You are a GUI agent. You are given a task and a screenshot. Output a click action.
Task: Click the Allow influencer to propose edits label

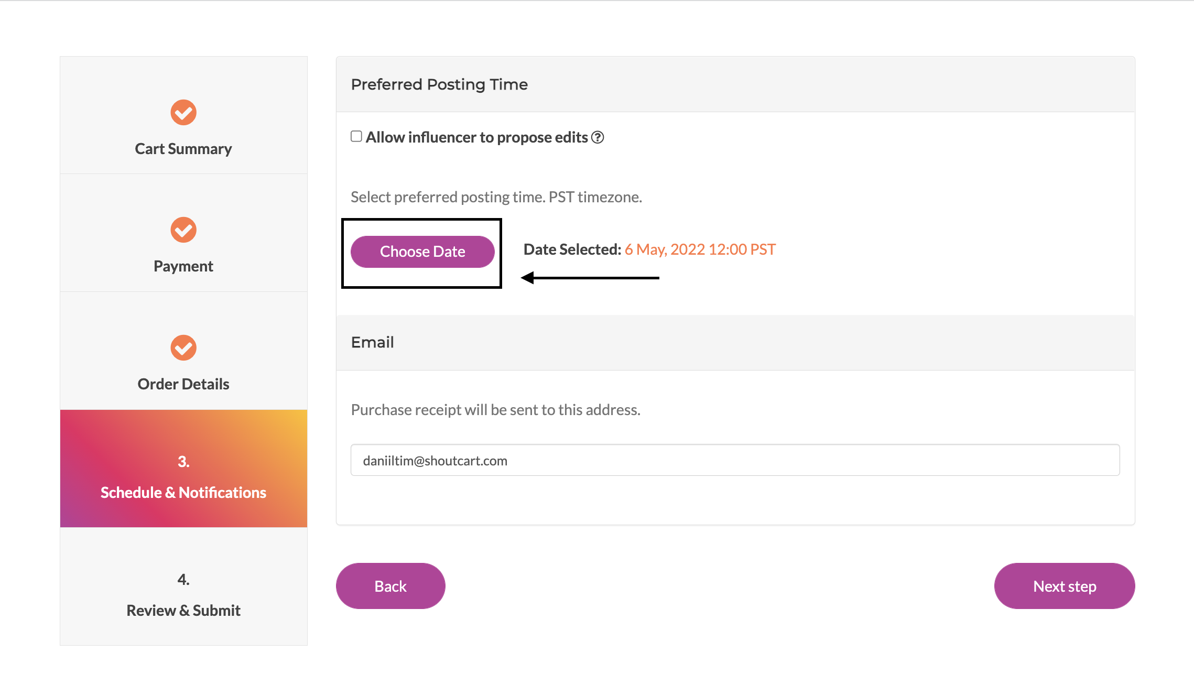click(477, 137)
